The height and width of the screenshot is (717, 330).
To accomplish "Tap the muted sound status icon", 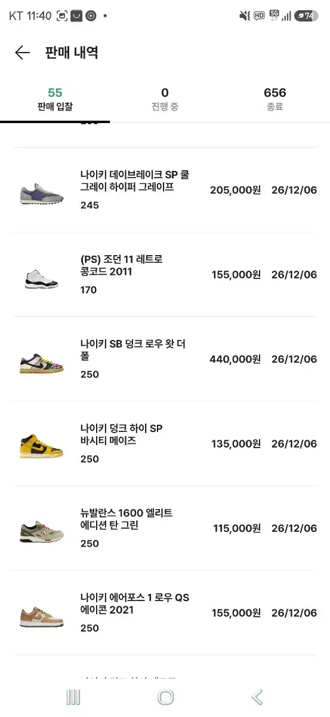I will click(245, 16).
